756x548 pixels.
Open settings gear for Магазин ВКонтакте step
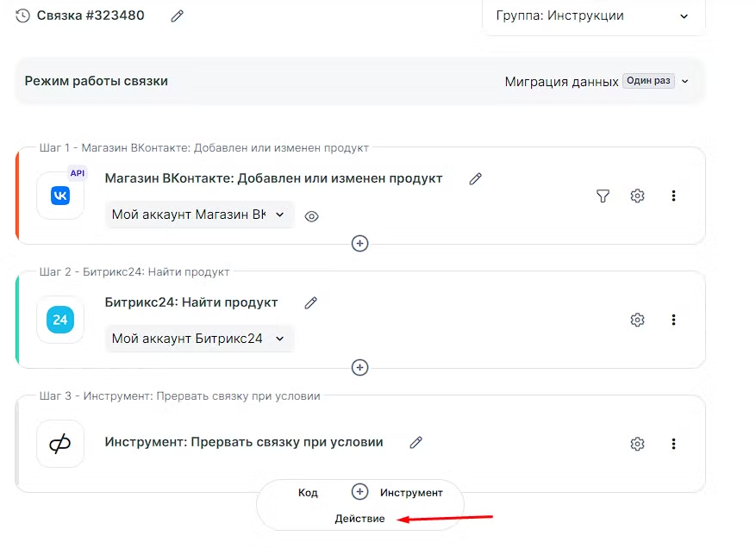638,196
